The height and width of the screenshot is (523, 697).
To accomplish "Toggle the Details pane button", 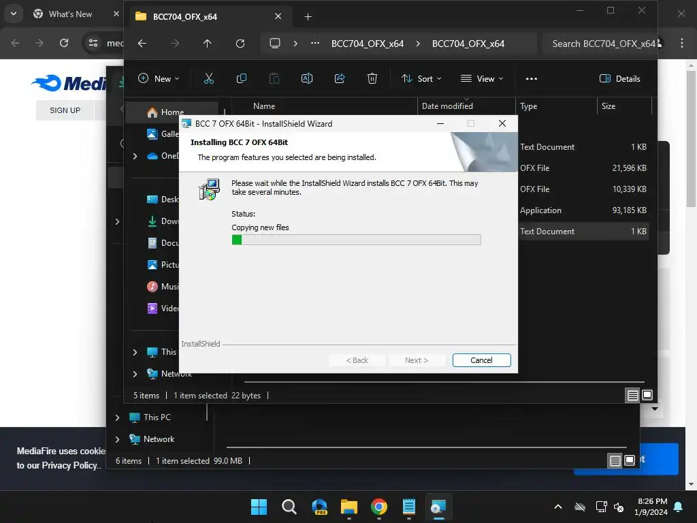I will [x=619, y=79].
